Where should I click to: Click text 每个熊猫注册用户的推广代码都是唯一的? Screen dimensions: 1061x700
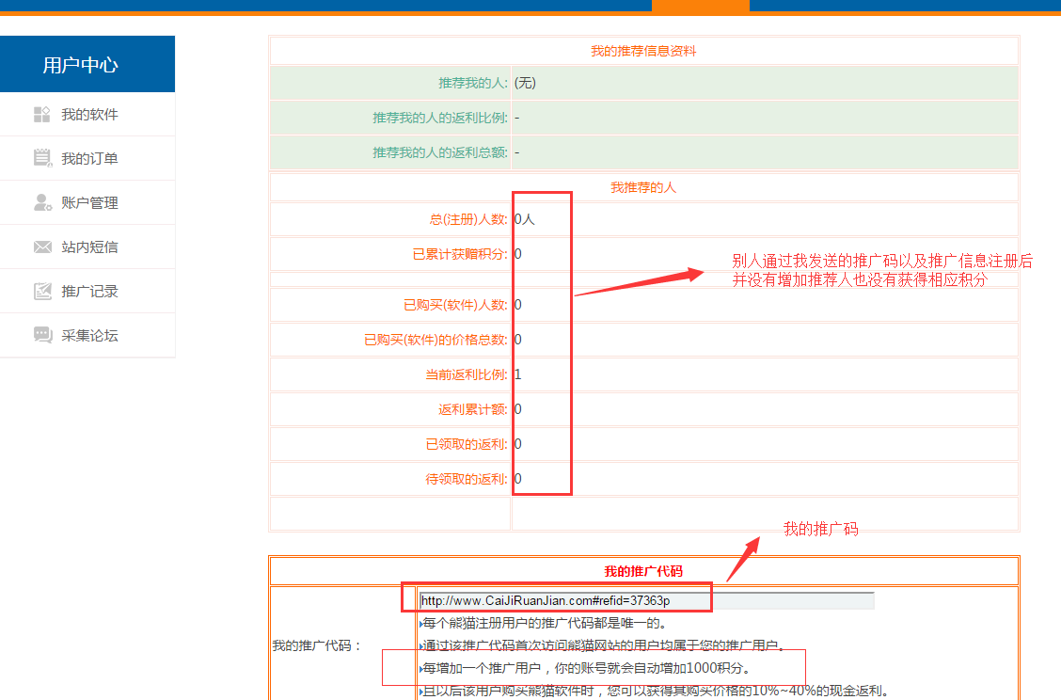[x=544, y=623]
